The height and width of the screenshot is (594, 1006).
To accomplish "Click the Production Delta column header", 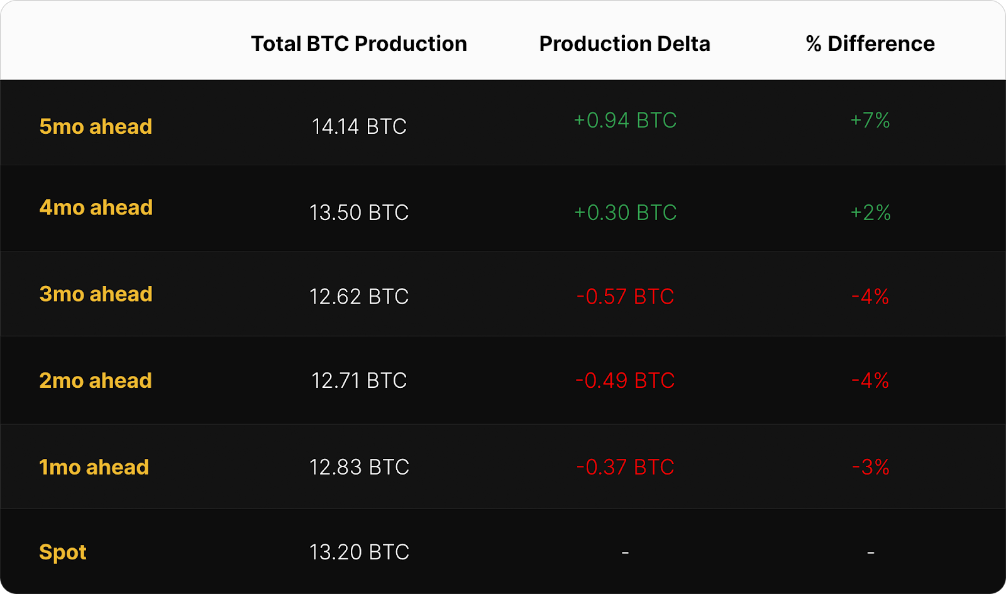I will click(624, 43).
